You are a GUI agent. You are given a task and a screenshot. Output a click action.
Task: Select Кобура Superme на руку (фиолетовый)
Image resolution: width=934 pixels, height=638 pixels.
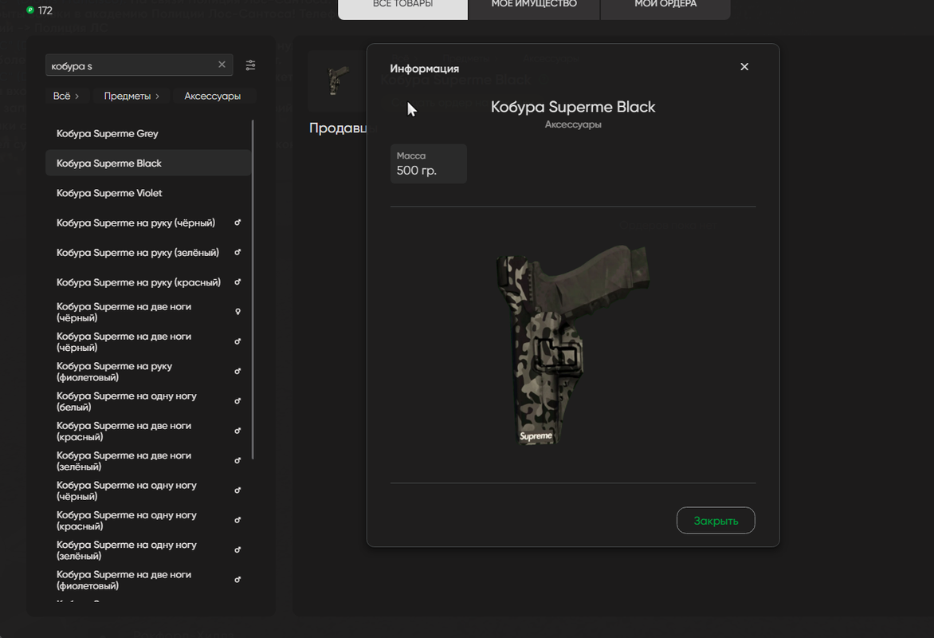[147, 372]
